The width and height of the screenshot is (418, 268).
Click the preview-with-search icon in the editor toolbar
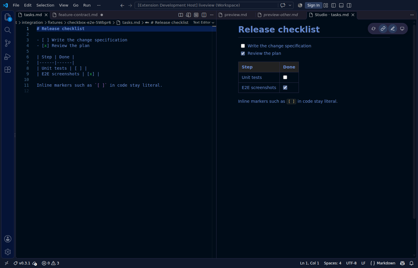(188, 15)
